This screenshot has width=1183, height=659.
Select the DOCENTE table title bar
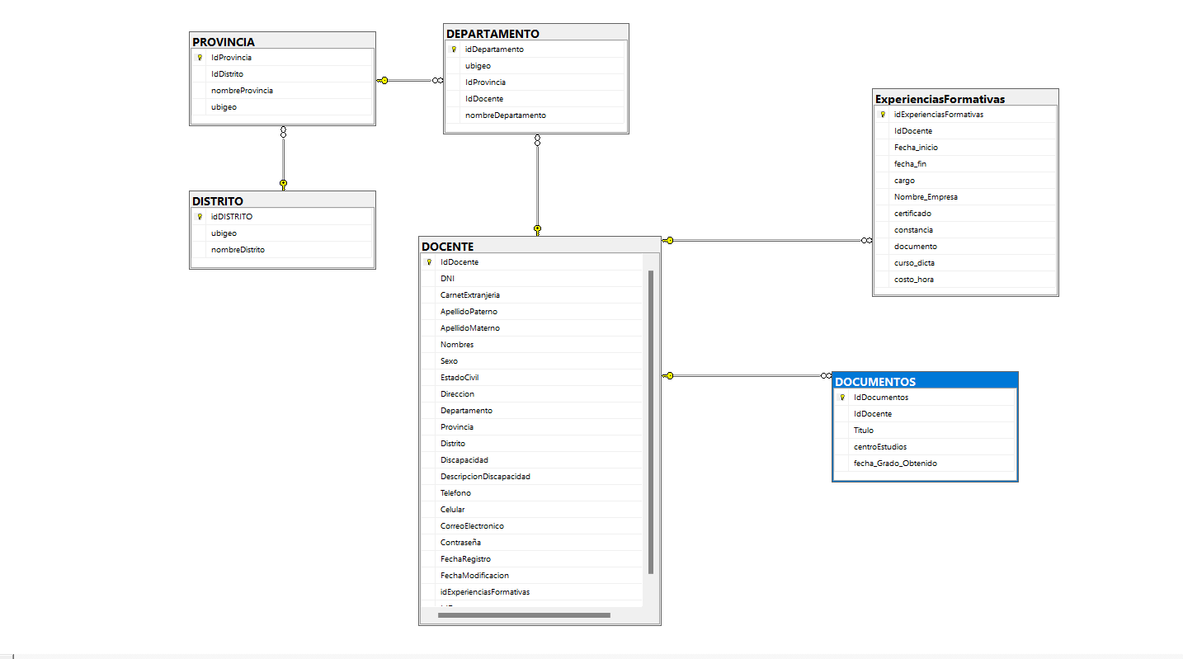click(x=537, y=246)
